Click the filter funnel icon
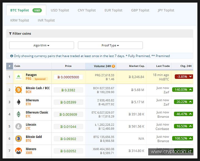200x161 pixels. (10, 34)
